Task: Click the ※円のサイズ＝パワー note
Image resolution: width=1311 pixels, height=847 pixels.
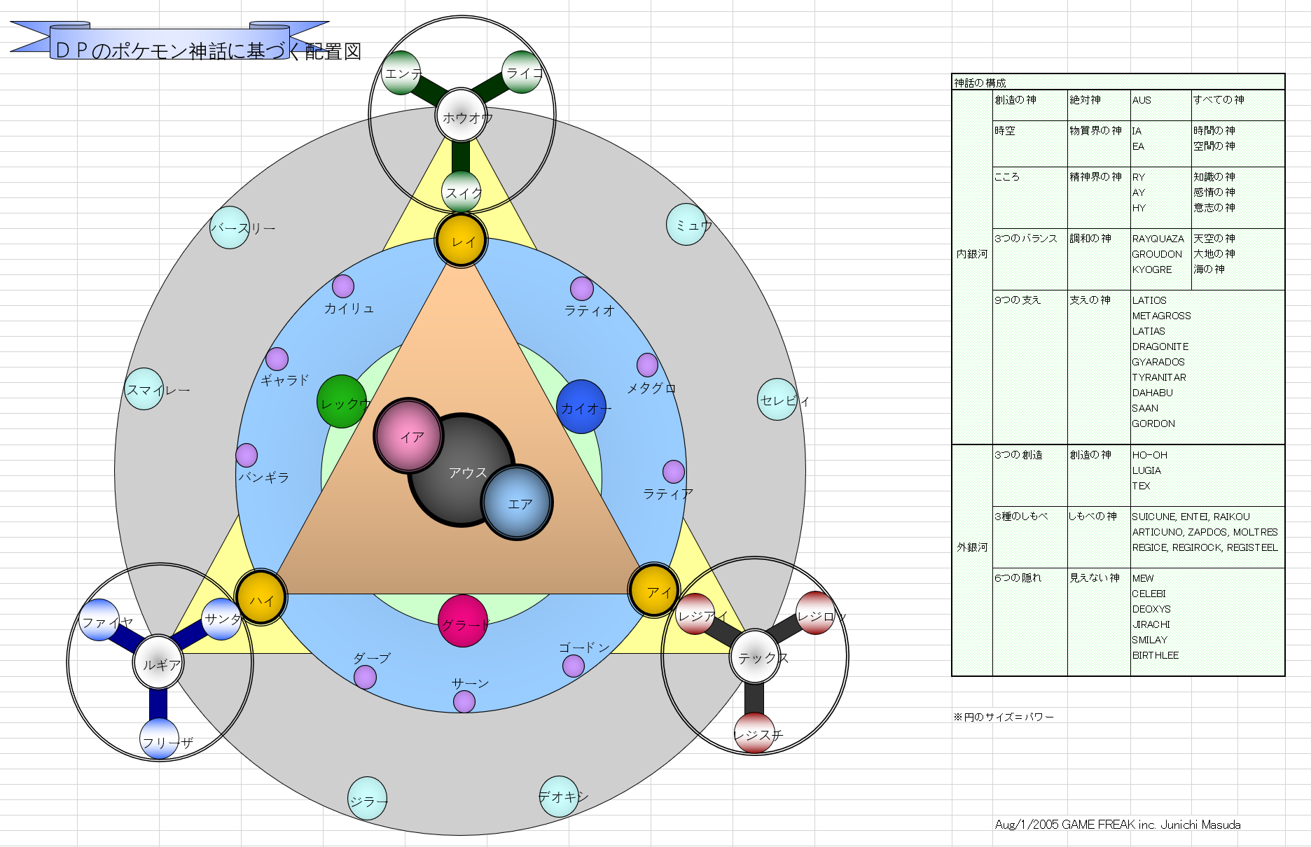Action: click(1003, 717)
